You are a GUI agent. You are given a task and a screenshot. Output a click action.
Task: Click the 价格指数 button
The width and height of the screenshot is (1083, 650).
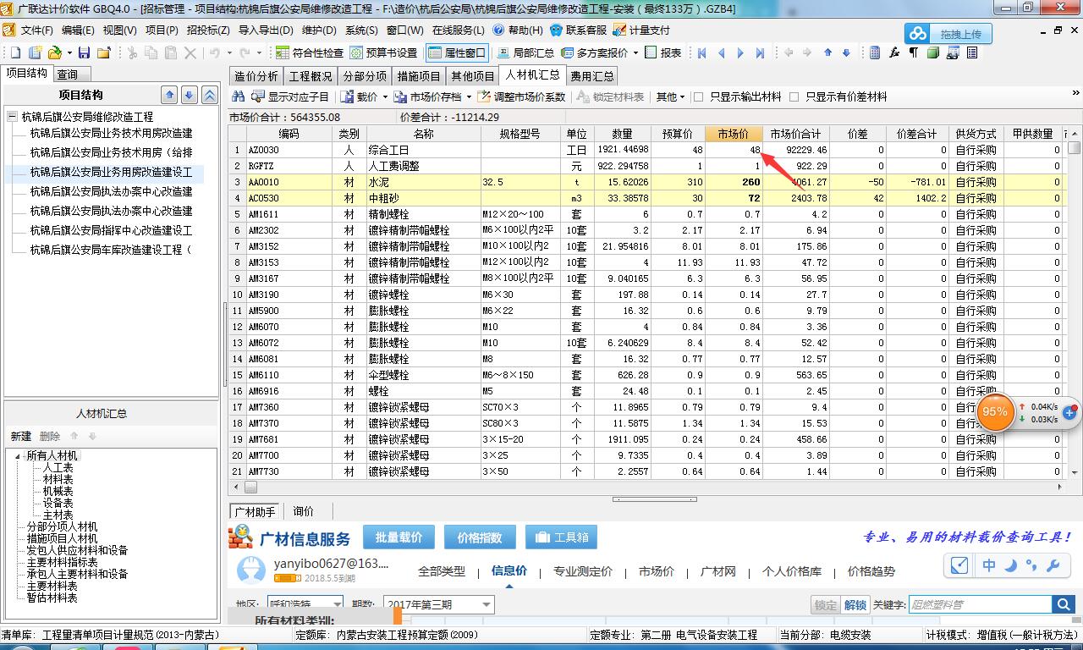coord(479,537)
